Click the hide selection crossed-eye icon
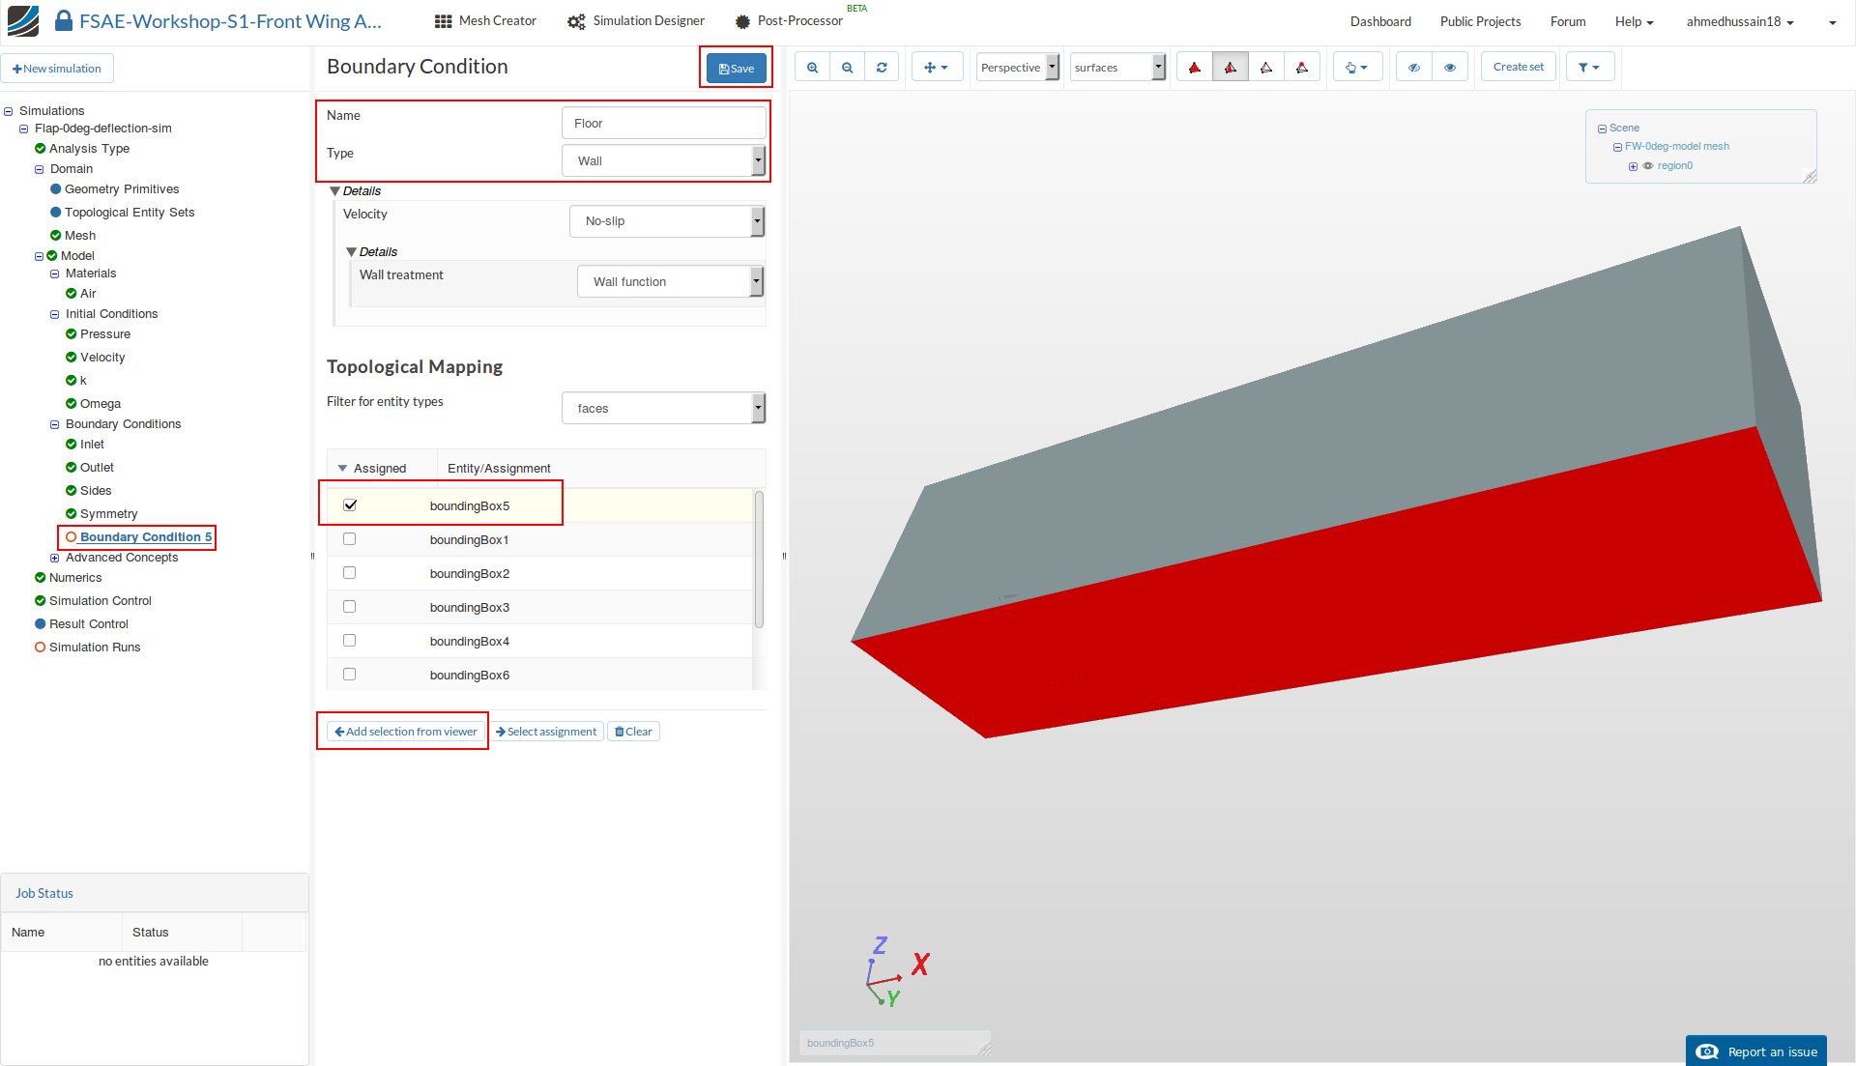This screenshot has height=1066, width=1856. pos(1414,68)
